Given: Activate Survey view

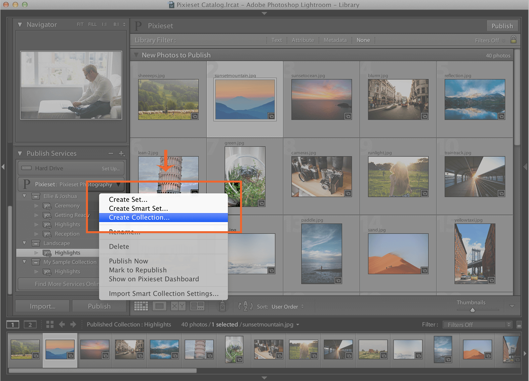Looking at the screenshot, I should click(197, 306).
